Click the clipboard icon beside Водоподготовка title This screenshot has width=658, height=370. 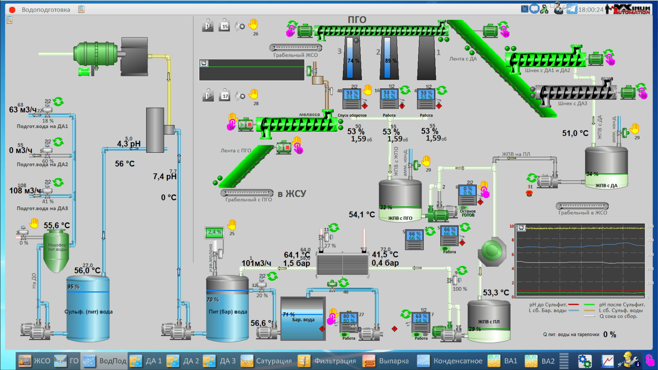(81, 9)
